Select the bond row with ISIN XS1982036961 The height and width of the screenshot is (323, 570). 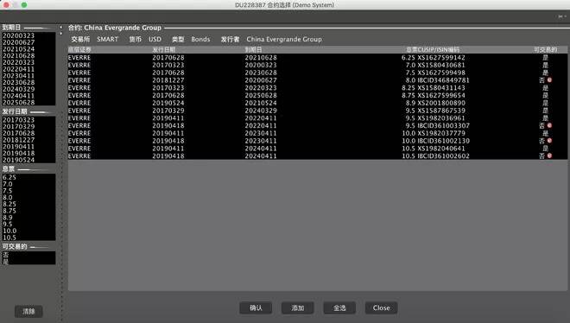(x=317, y=118)
